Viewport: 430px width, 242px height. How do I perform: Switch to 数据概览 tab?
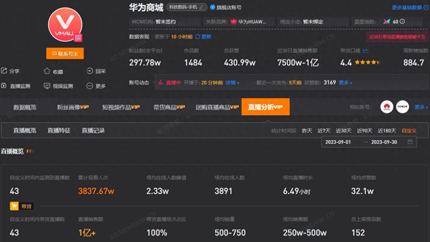(25, 107)
